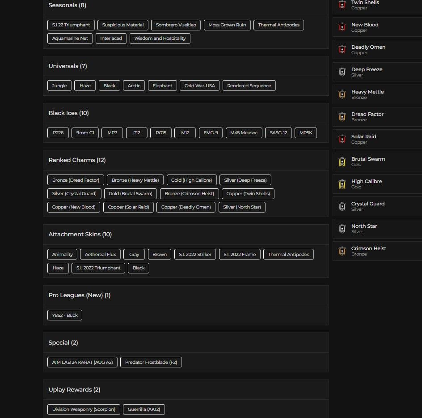Select the S.I 22 Triumphant seasonal tag
422x418 pixels.
click(71, 25)
